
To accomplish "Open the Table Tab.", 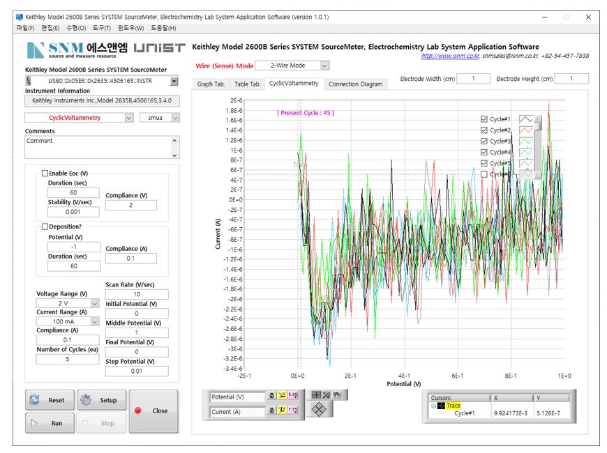I will 247,84.
